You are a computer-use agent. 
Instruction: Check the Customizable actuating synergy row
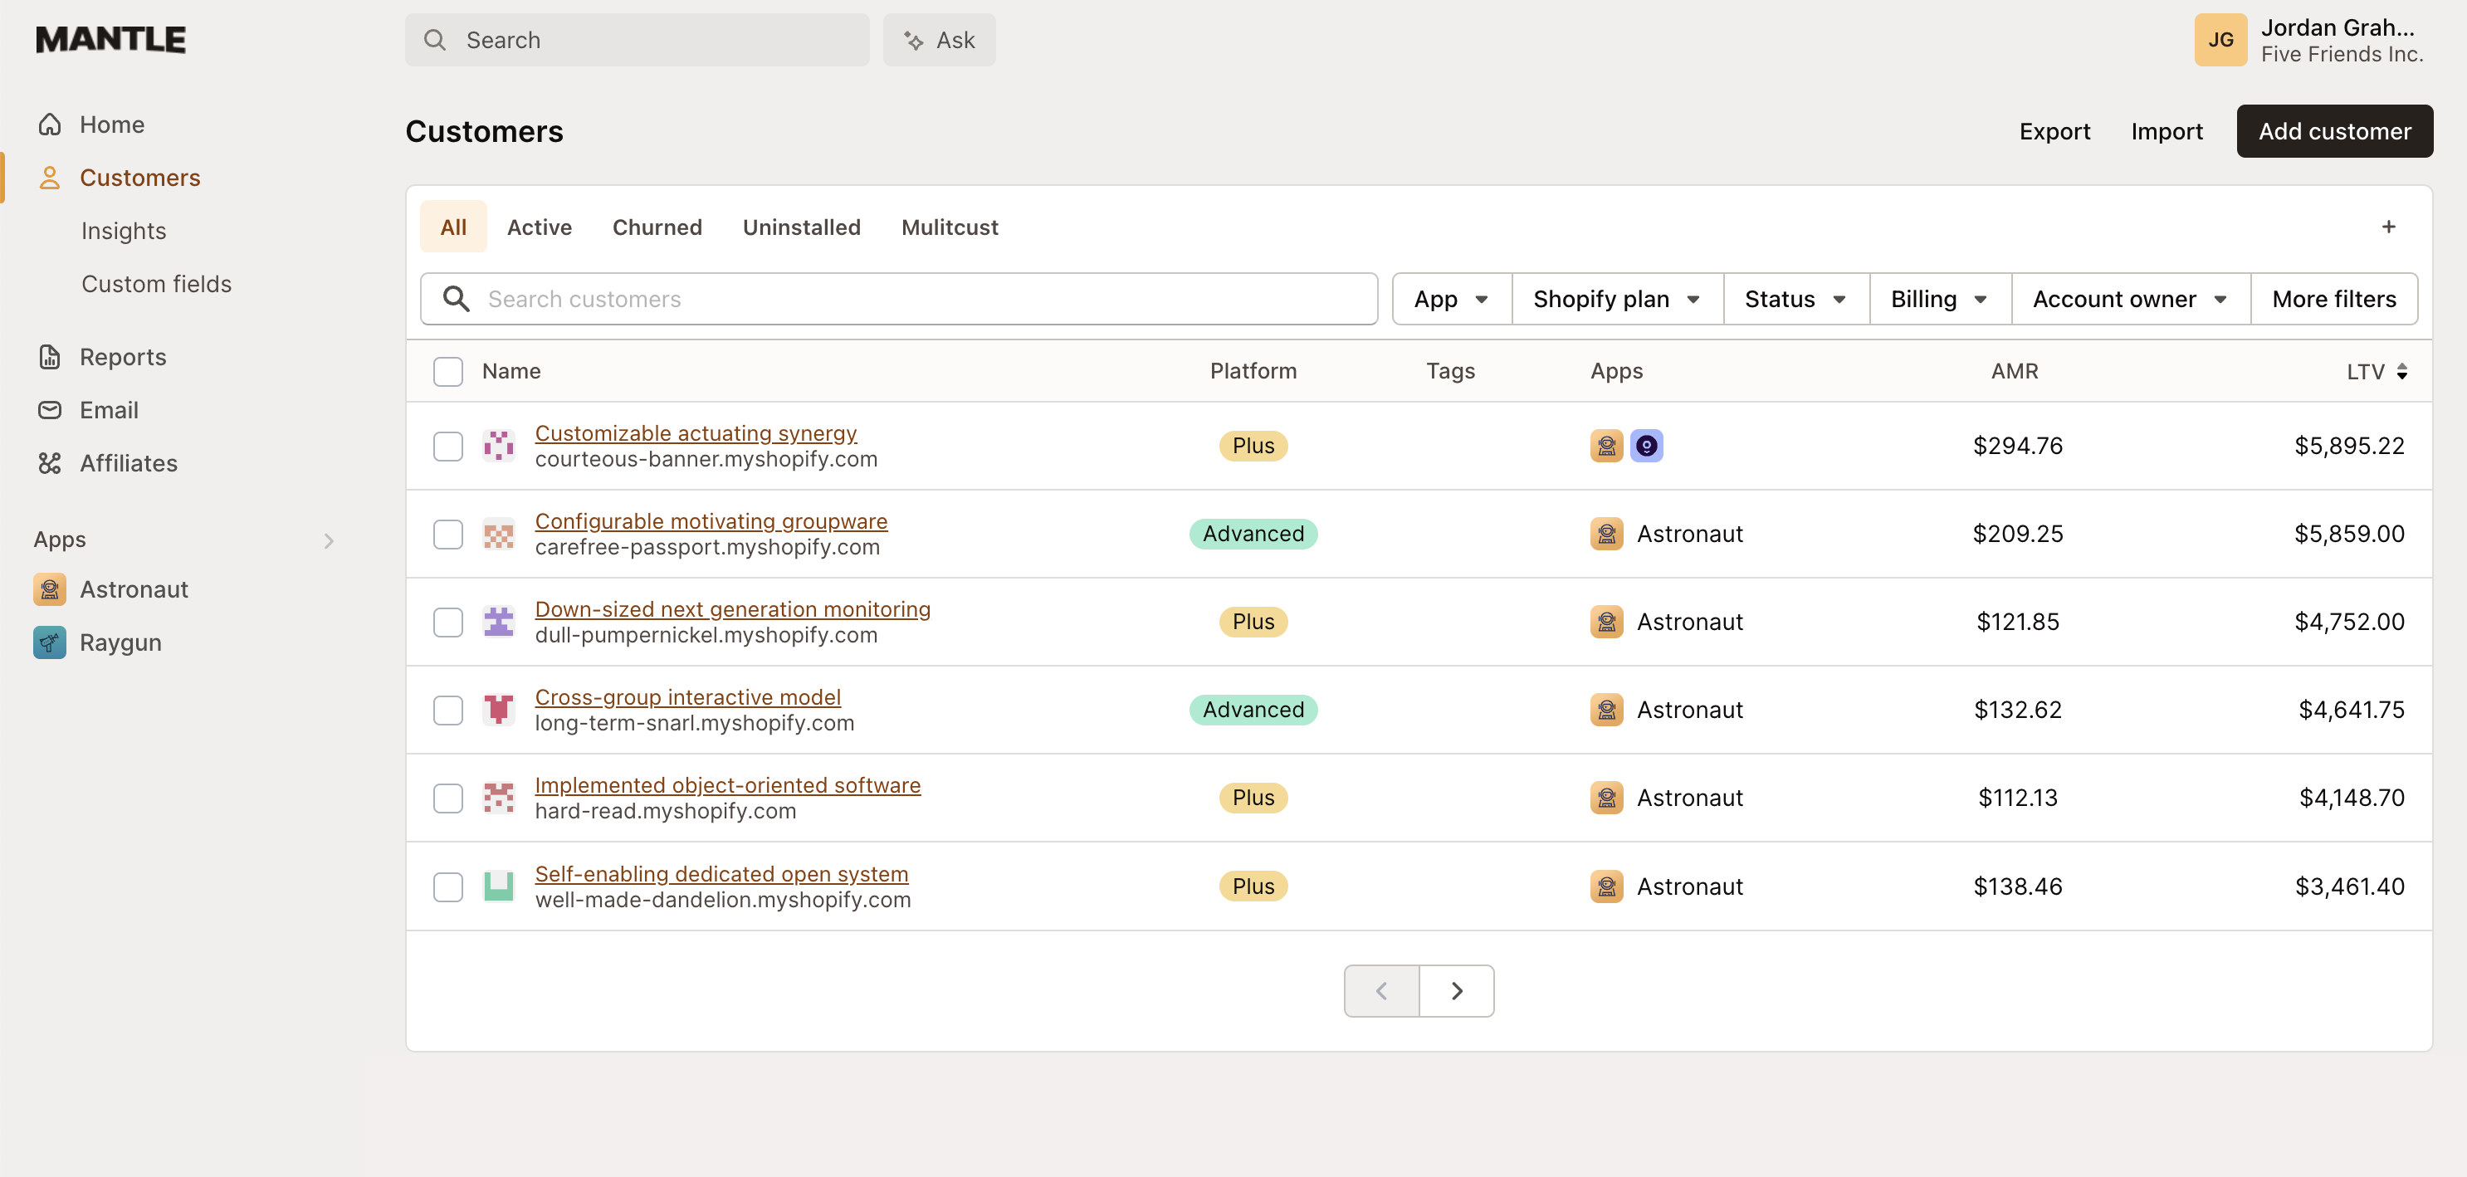point(447,447)
